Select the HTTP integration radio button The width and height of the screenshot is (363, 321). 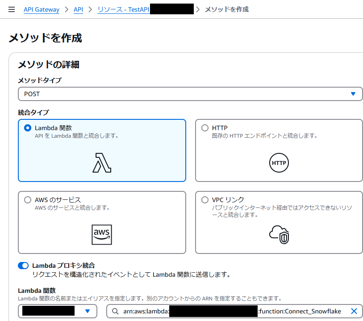(x=205, y=128)
